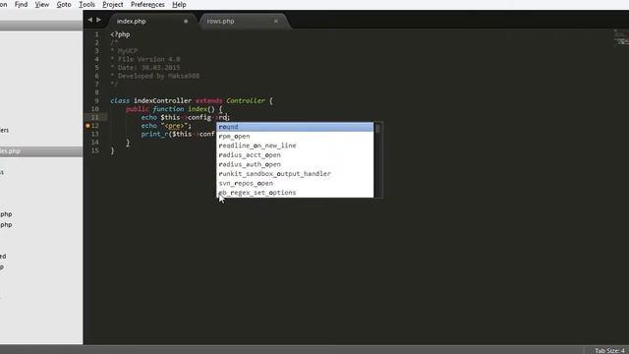Select 'rpm_open' autocomplete suggestion

coord(295,137)
